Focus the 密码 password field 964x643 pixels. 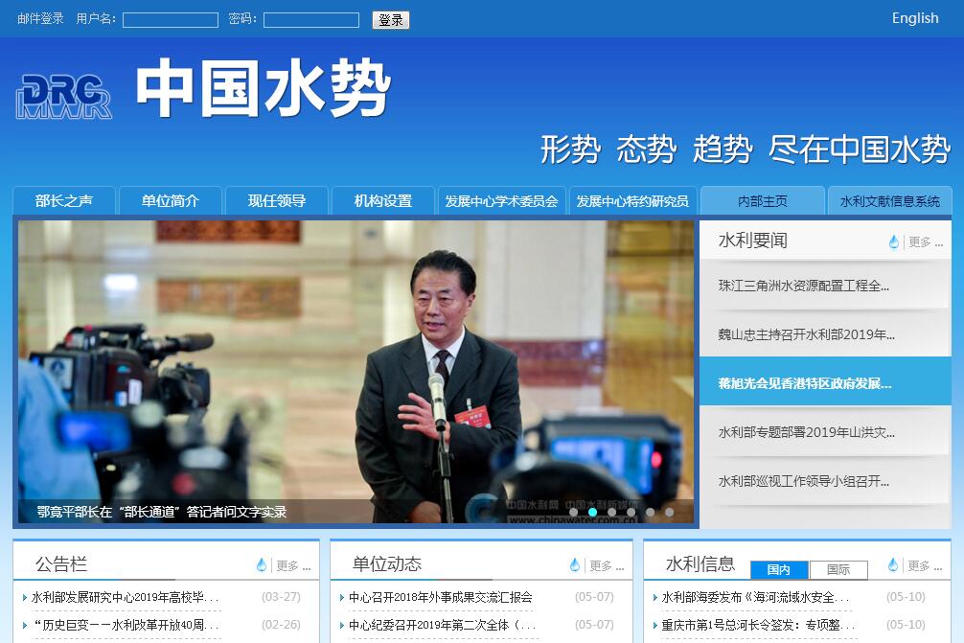(311, 20)
